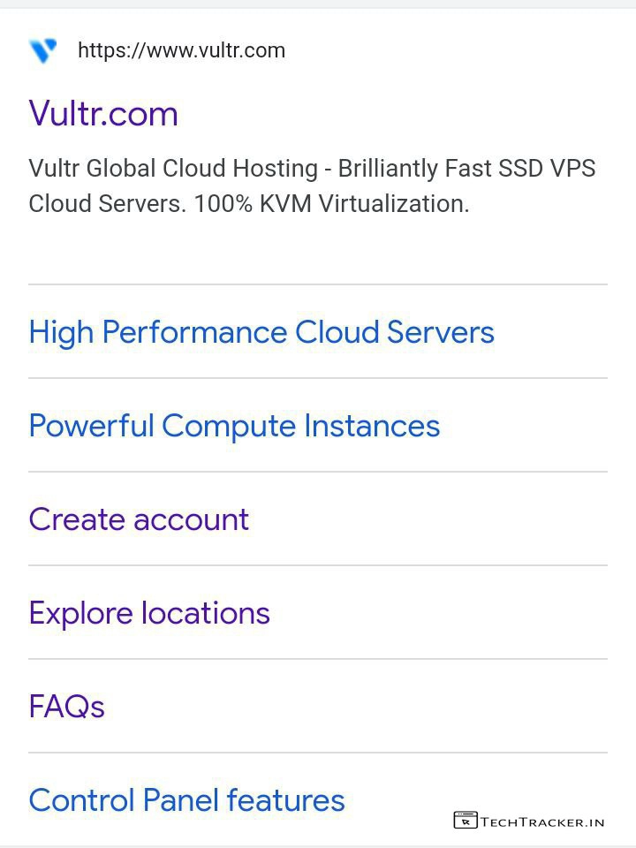Click the TechTracker.in watermark text

point(542,821)
